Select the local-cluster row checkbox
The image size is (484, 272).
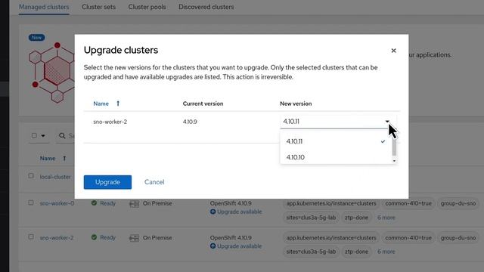(x=31, y=176)
